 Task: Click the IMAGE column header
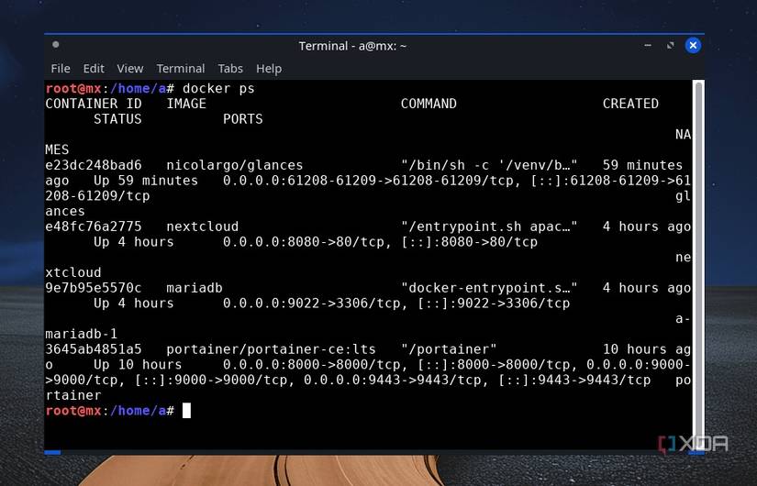[x=186, y=104]
